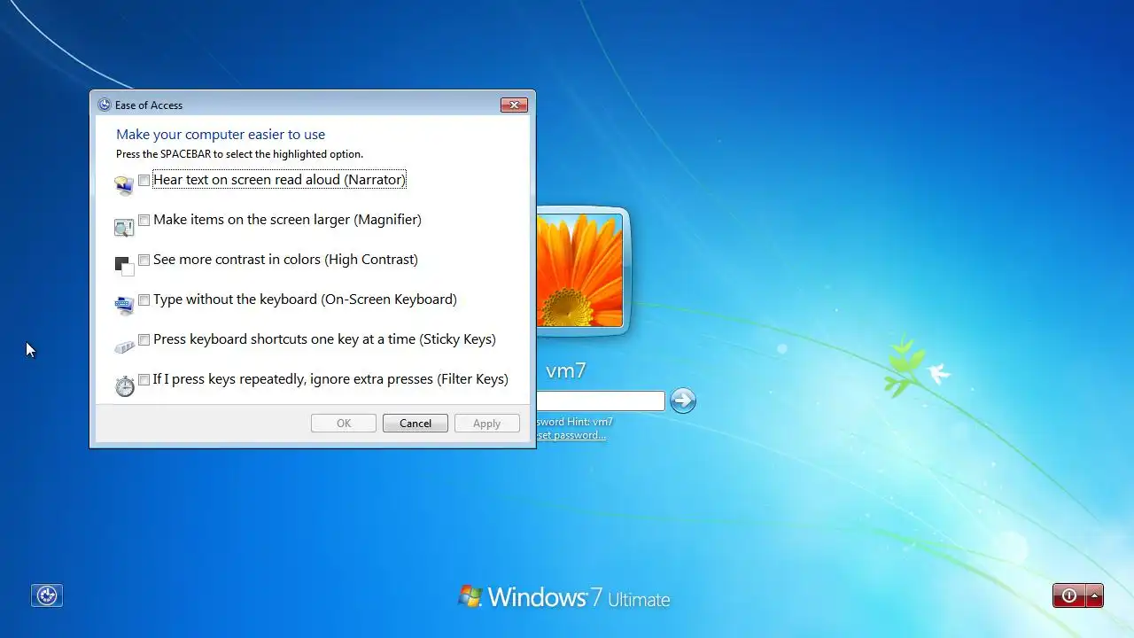Click the Magnifier icon beside its option
1134x638 pixels.
tap(124, 227)
